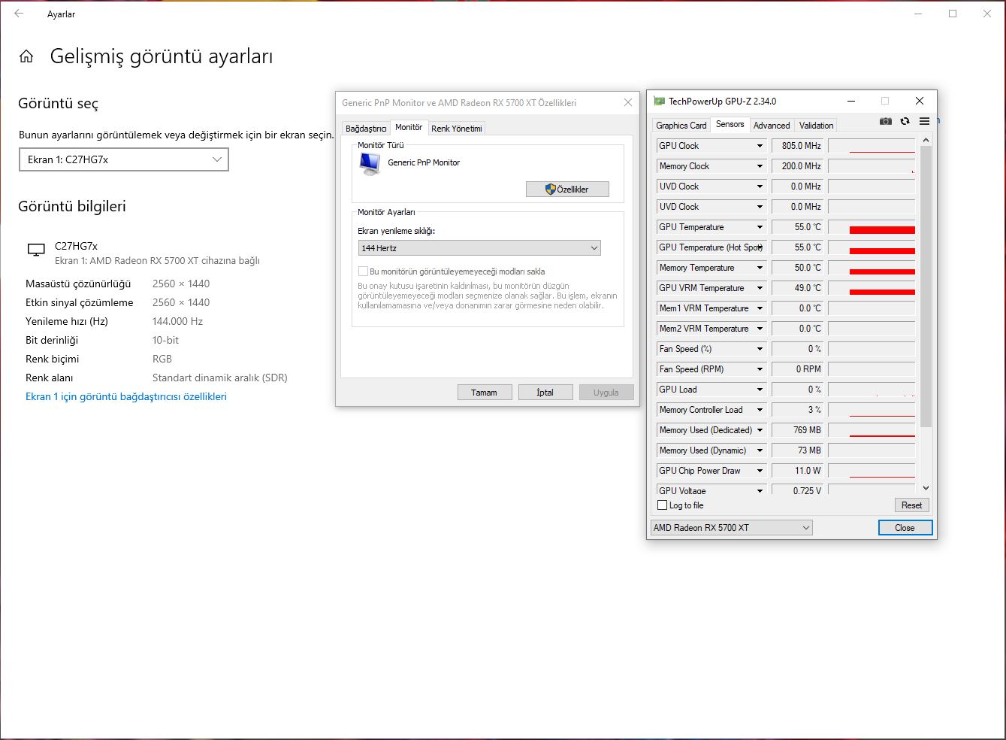Click the Masaüstü çözünürlüğü label

pyautogui.click(x=78, y=284)
